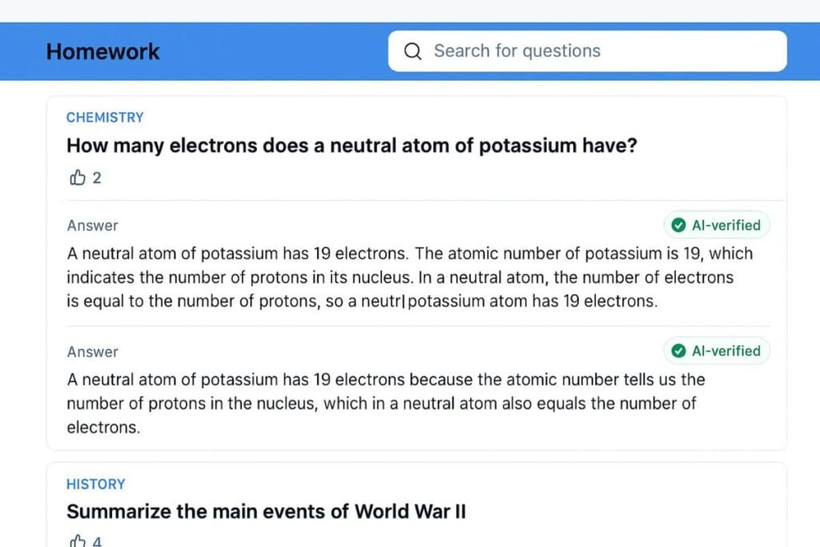Image resolution: width=820 pixels, height=547 pixels.
Task: Click the thumbs-up on the World War II question
Action: (78, 541)
